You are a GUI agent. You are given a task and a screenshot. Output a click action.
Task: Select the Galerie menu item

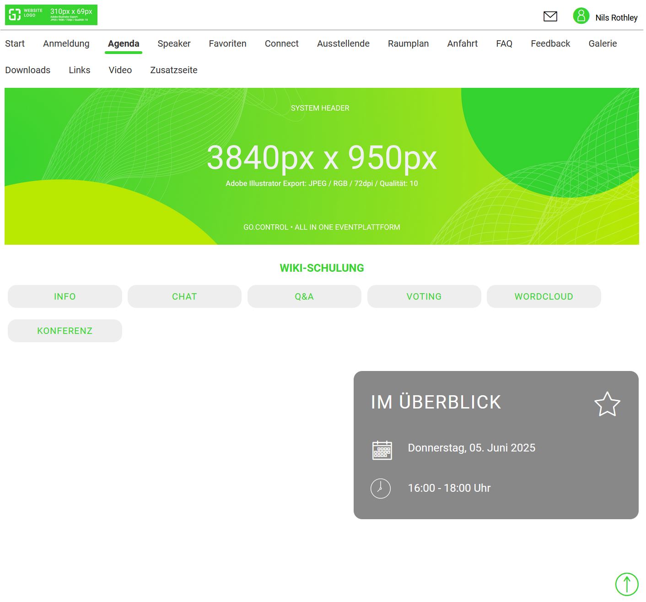click(603, 43)
